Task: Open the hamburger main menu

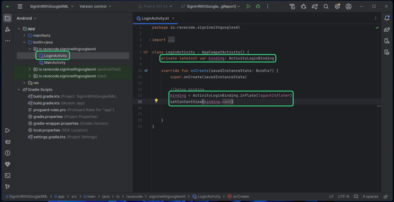Action: (x=20, y=6)
